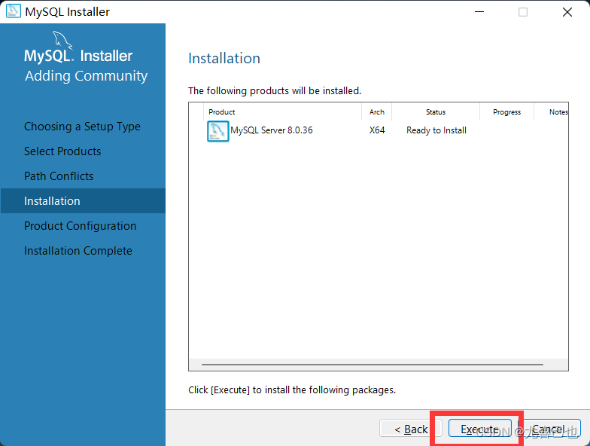The height and width of the screenshot is (446, 590).
Task: Click 'The following products will be installed' text
Action: coord(274,90)
